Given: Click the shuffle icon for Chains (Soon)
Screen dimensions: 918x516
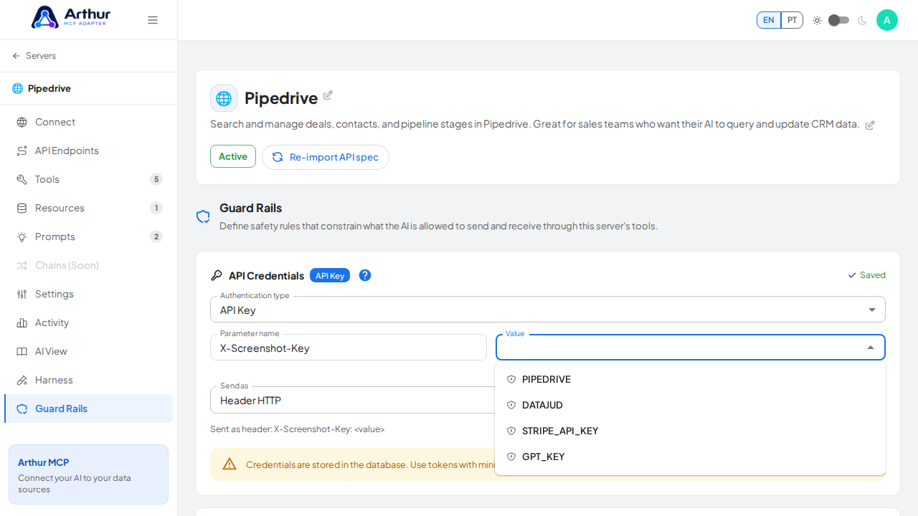Looking at the screenshot, I should (x=22, y=265).
